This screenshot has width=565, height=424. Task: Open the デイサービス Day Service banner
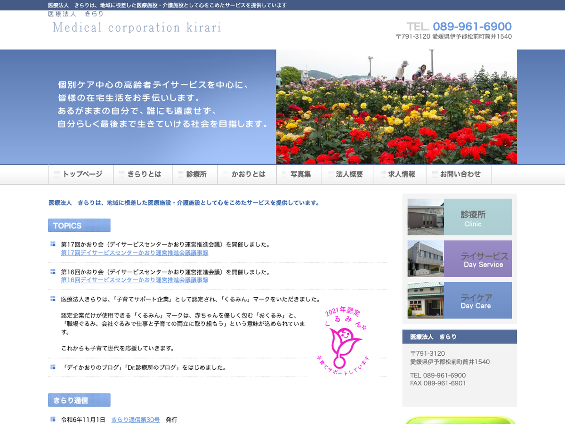tap(460, 259)
